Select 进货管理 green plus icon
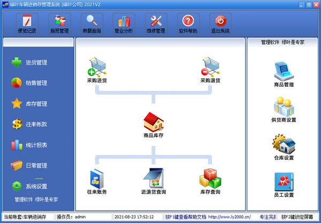Image resolution: width=321 pixels, height=223 pixels. coord(17,63)
